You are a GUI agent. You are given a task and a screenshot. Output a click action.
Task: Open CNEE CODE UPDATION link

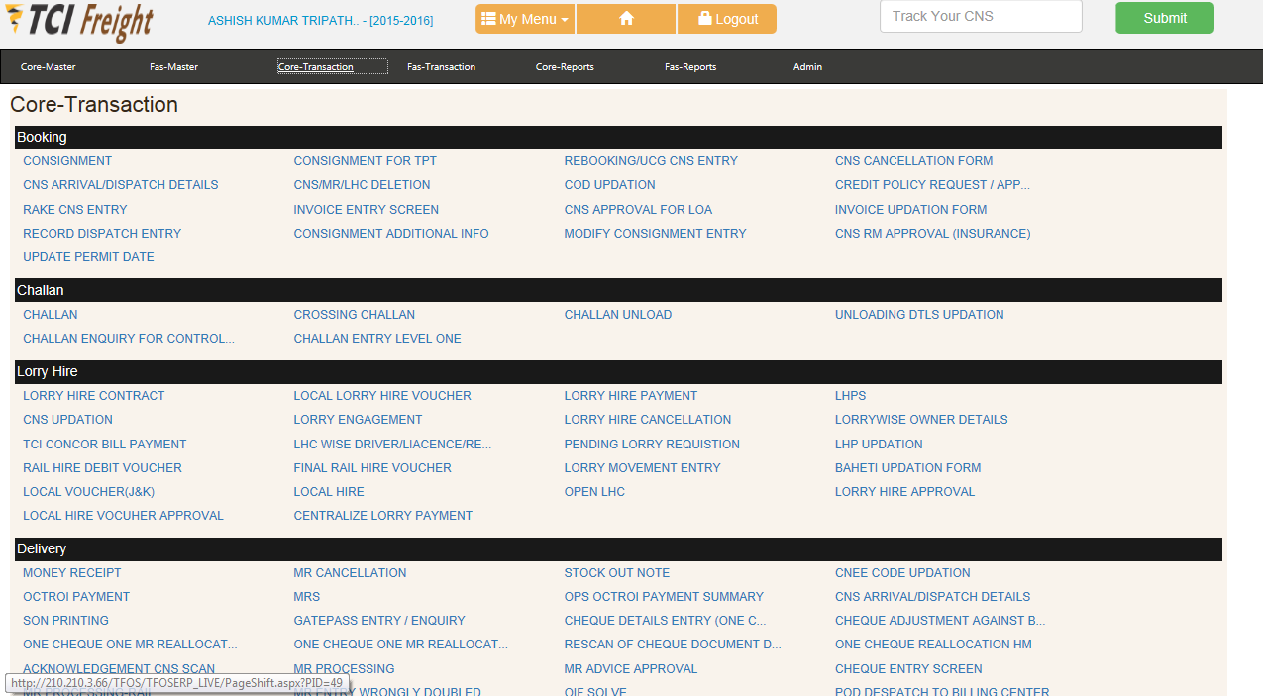[x=902, y=573]
